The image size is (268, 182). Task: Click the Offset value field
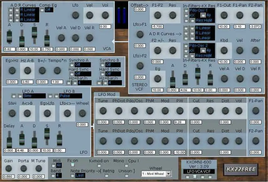[x=140, y=9]
